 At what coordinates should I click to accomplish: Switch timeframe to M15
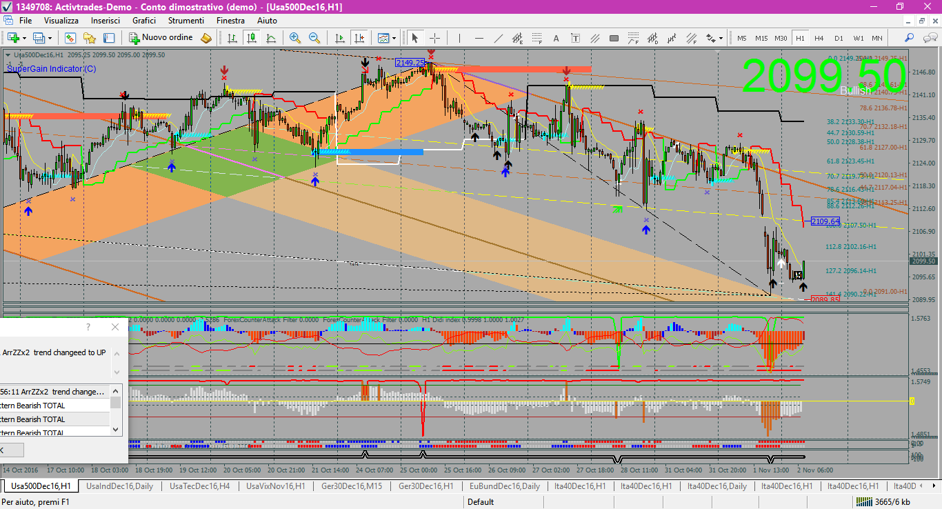tap(761, 38)
